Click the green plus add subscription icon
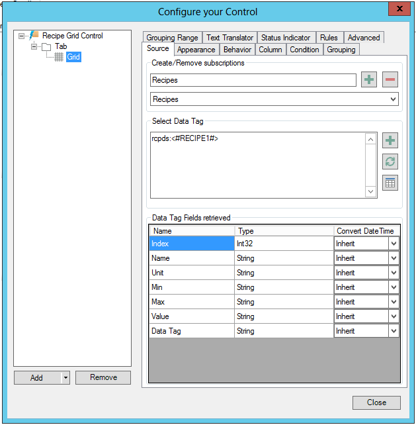This screenshot has height=425, width=416. tap(369, 80)
